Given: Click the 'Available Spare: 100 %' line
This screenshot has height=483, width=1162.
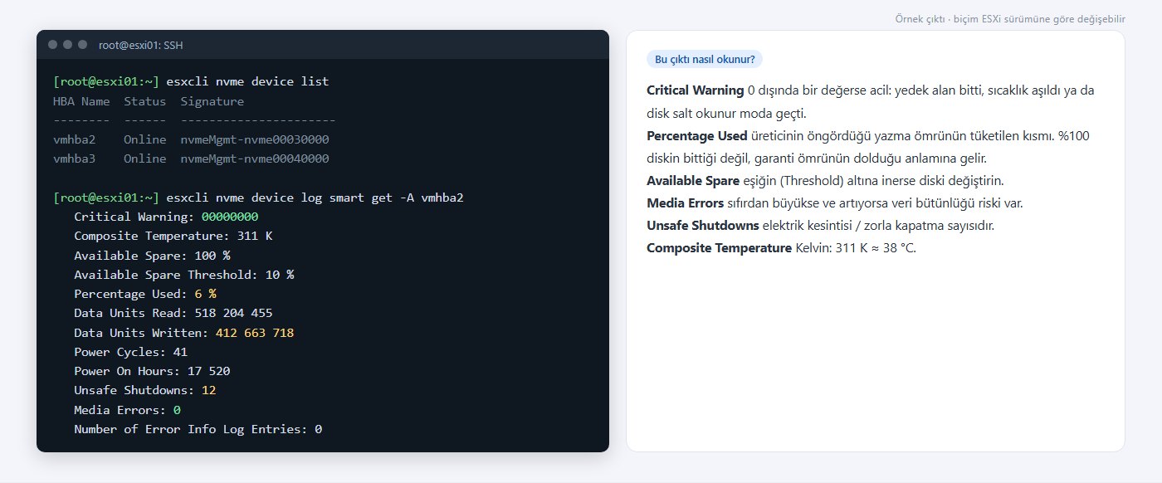Looking at the screenshot, I should click(152, 256).
